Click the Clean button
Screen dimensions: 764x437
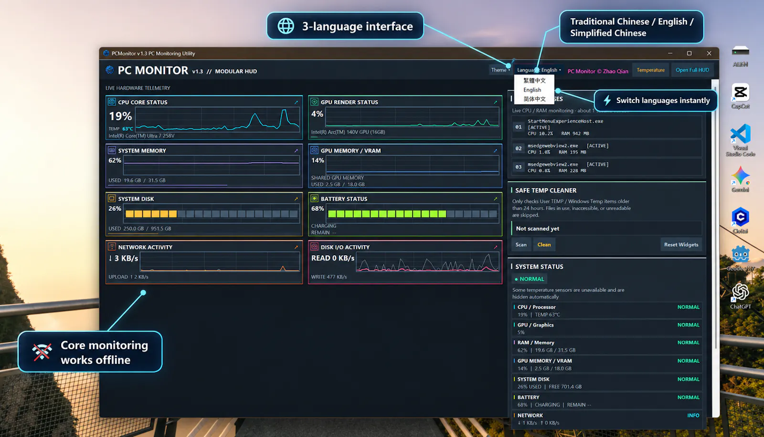(544, 245)
